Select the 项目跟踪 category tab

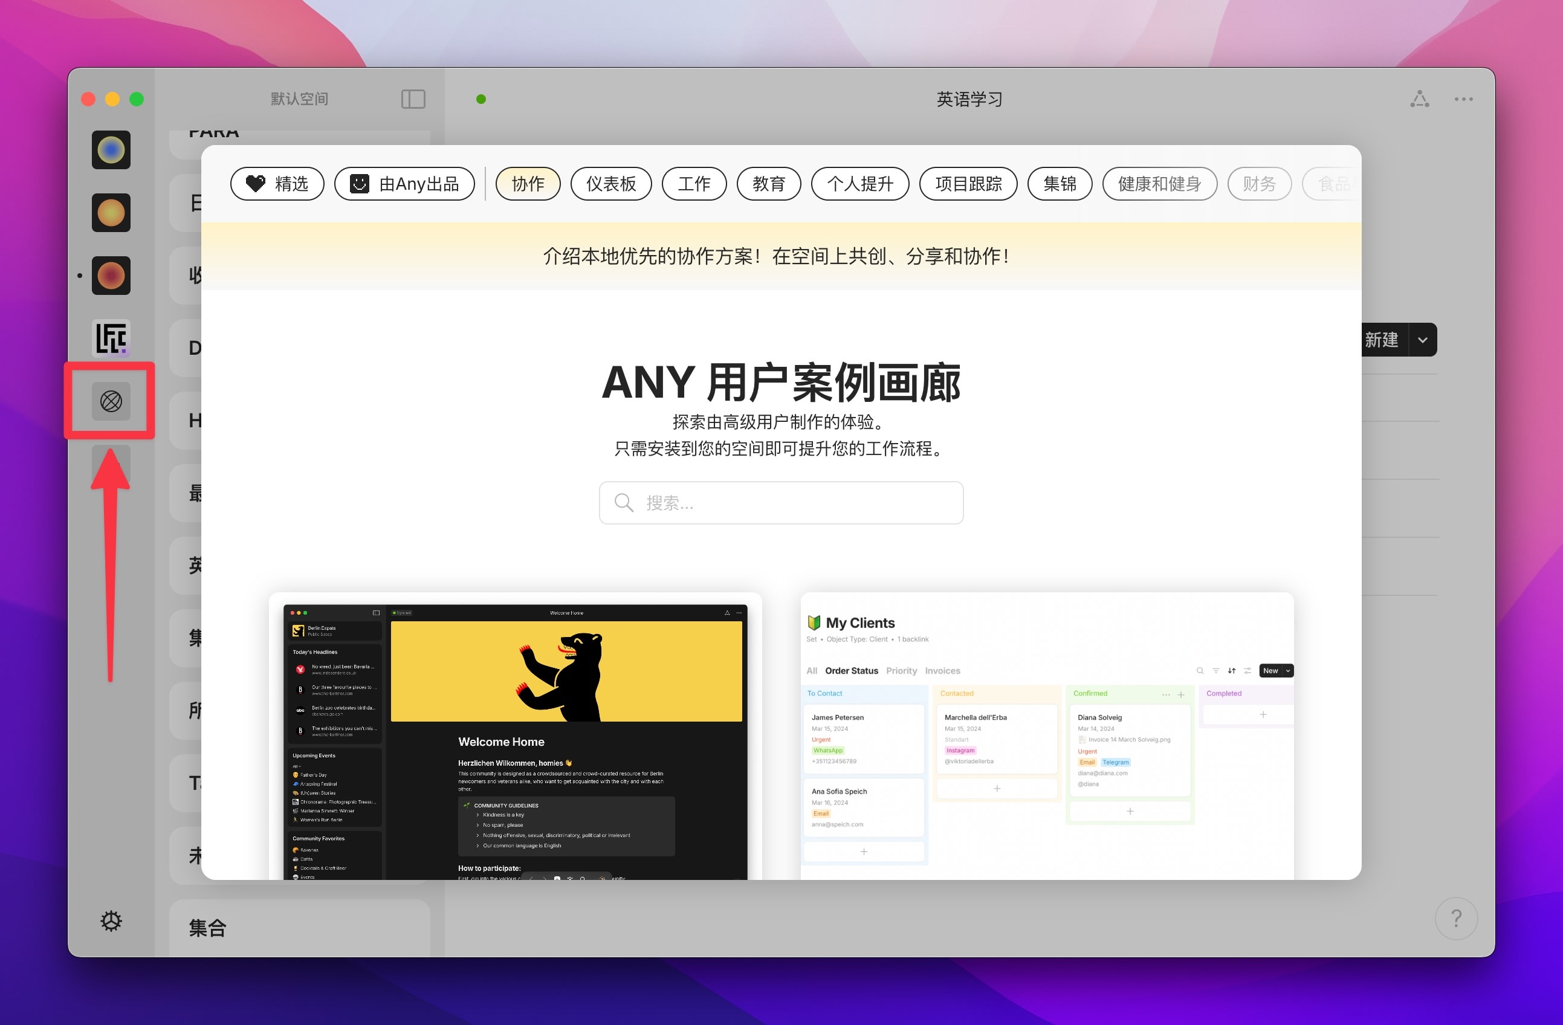click(x=969, y=184)
